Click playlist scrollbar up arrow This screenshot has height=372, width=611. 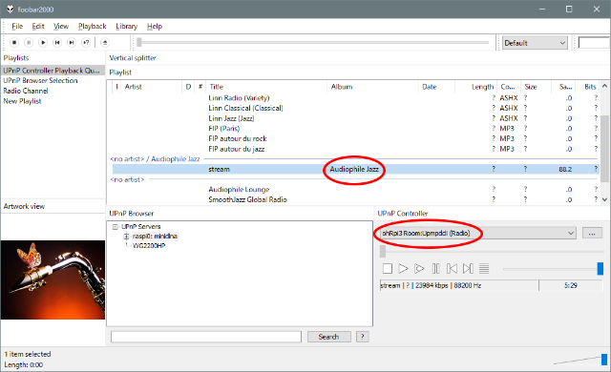(x=604, y=86)
